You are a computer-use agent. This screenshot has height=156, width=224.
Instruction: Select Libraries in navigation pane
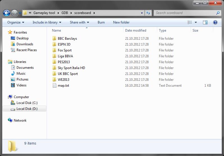point(20,62)
